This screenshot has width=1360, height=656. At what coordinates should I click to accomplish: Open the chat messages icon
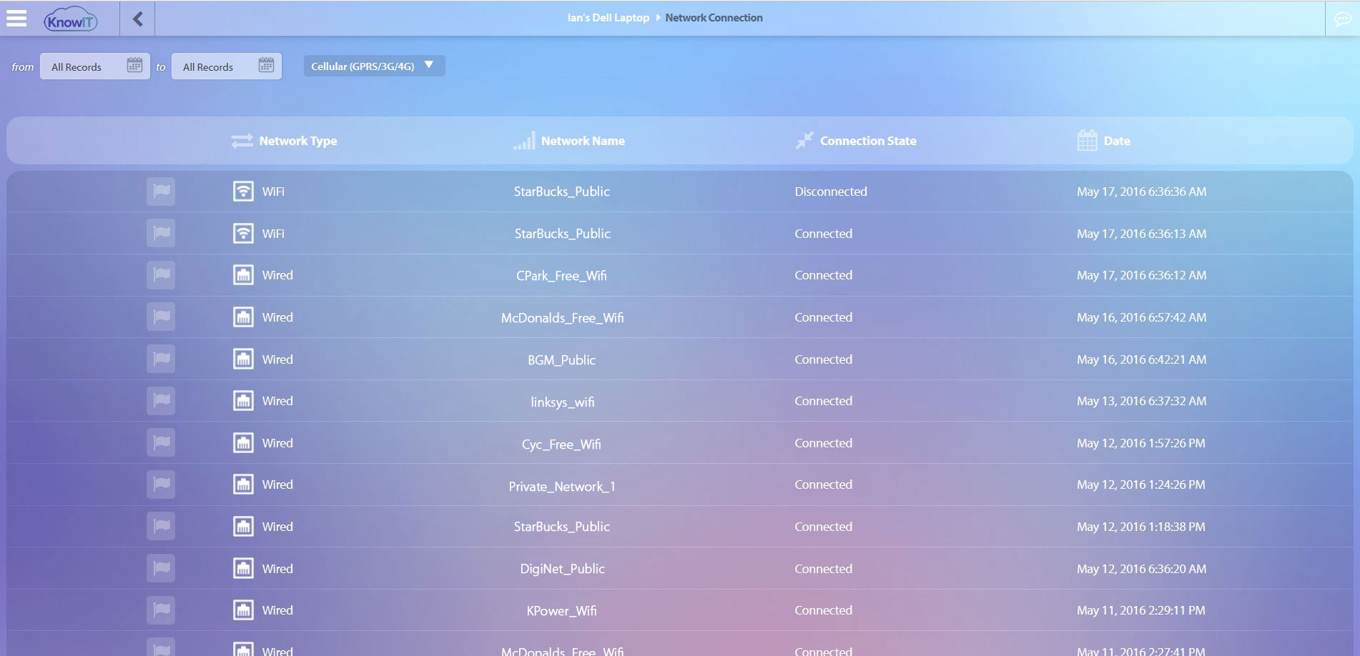pos(1342,19)
